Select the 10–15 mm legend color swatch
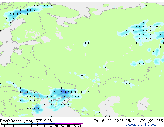Viewport: 164px width, 127px height. [x=34, y=124]
